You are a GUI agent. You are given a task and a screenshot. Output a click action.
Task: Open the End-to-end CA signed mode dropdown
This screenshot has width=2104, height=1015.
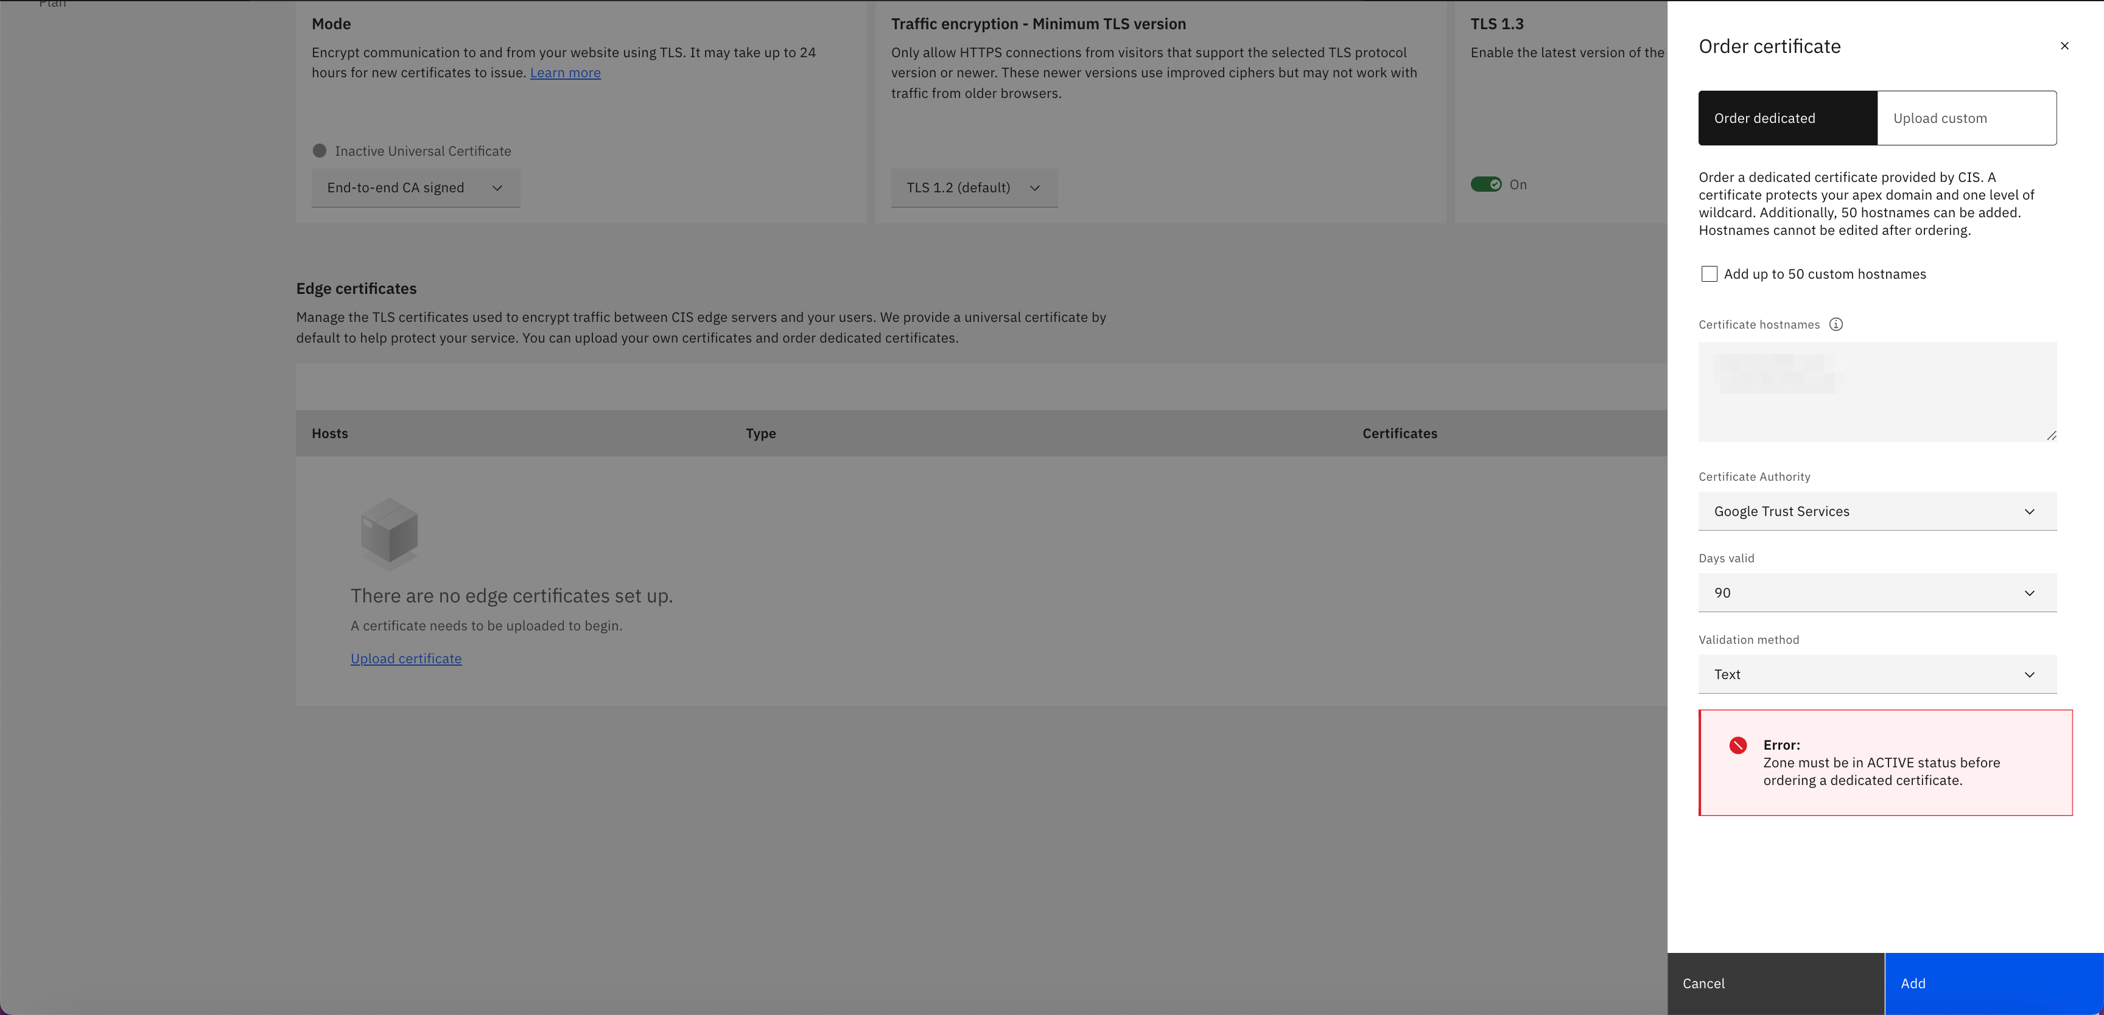coord(415,188)
